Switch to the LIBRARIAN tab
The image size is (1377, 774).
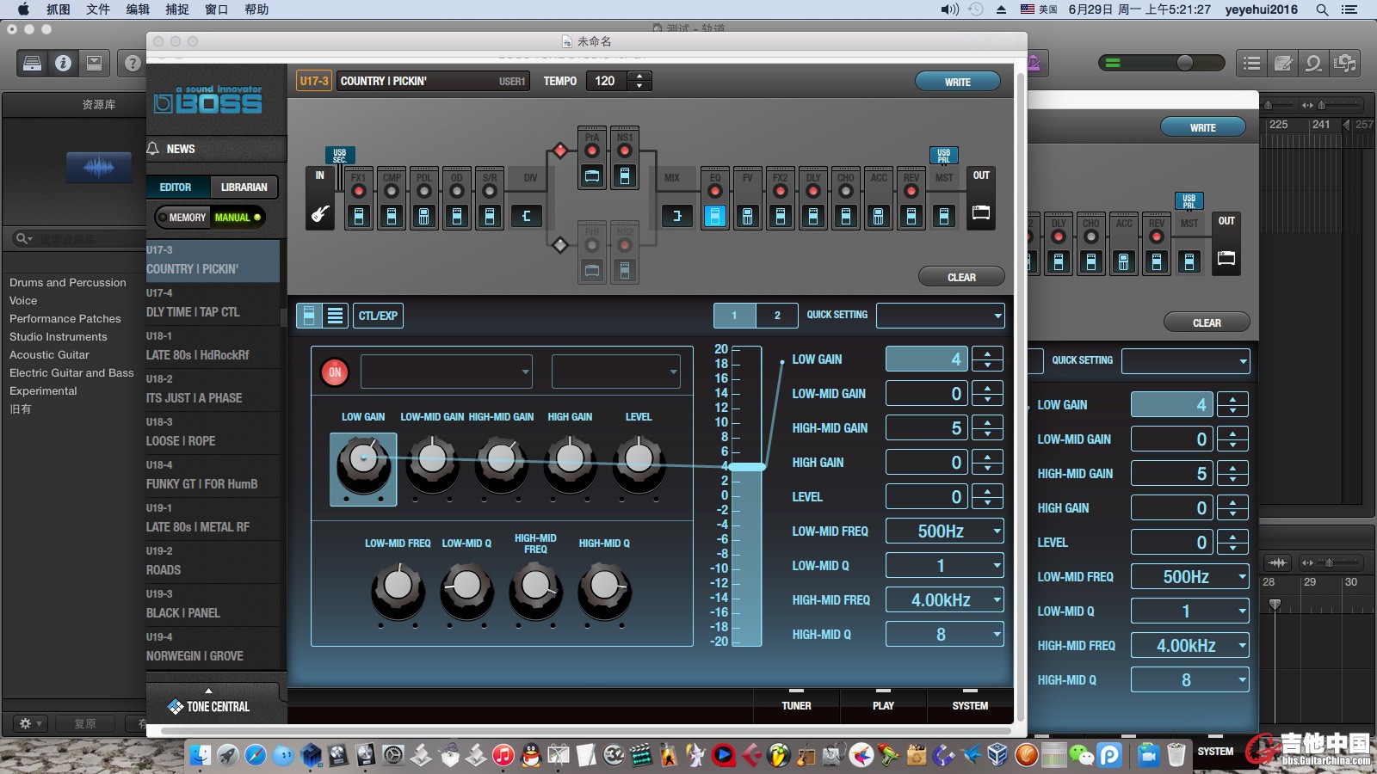[x=244, y=187]
